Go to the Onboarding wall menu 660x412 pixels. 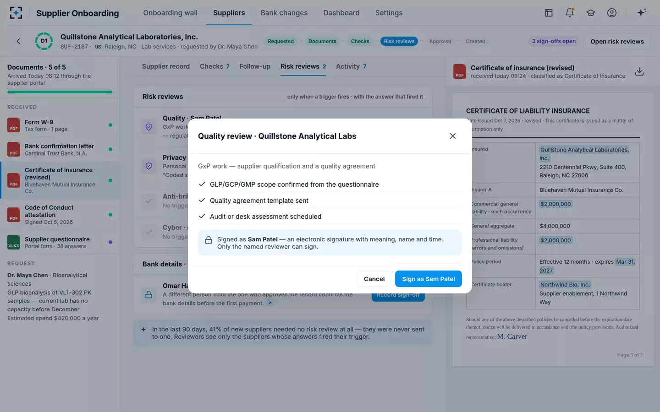click(170, 13)
